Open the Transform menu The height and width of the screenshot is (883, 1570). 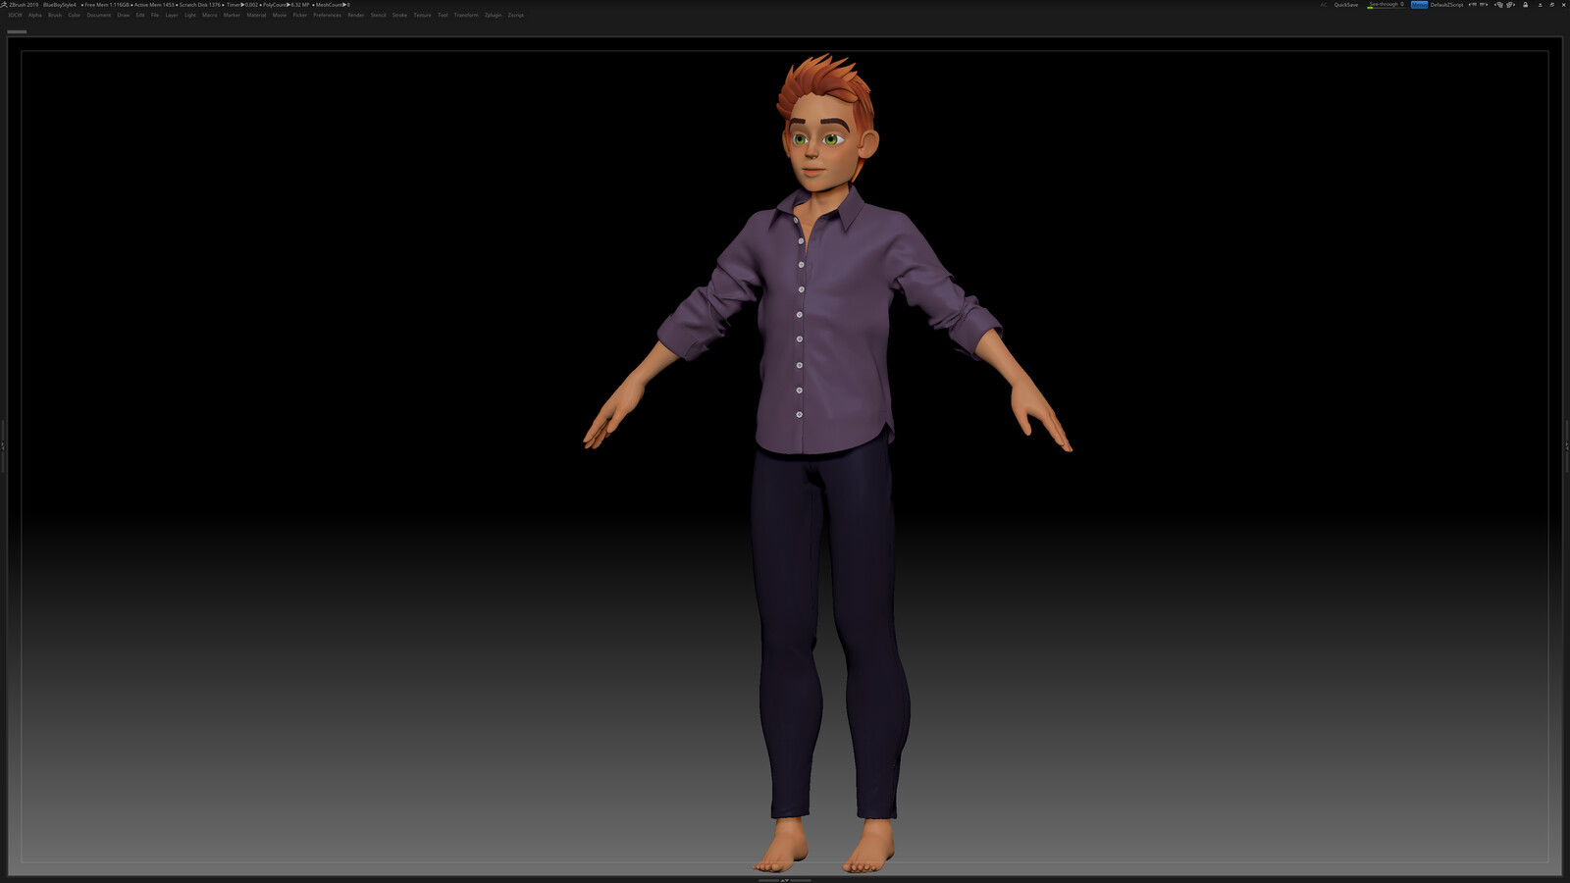click(x=466, y=15)
